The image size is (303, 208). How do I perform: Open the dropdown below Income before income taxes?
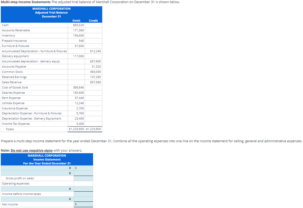(x=70, y=199)
